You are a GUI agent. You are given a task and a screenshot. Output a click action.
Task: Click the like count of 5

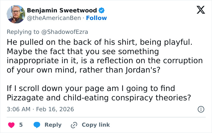(21, 125)
